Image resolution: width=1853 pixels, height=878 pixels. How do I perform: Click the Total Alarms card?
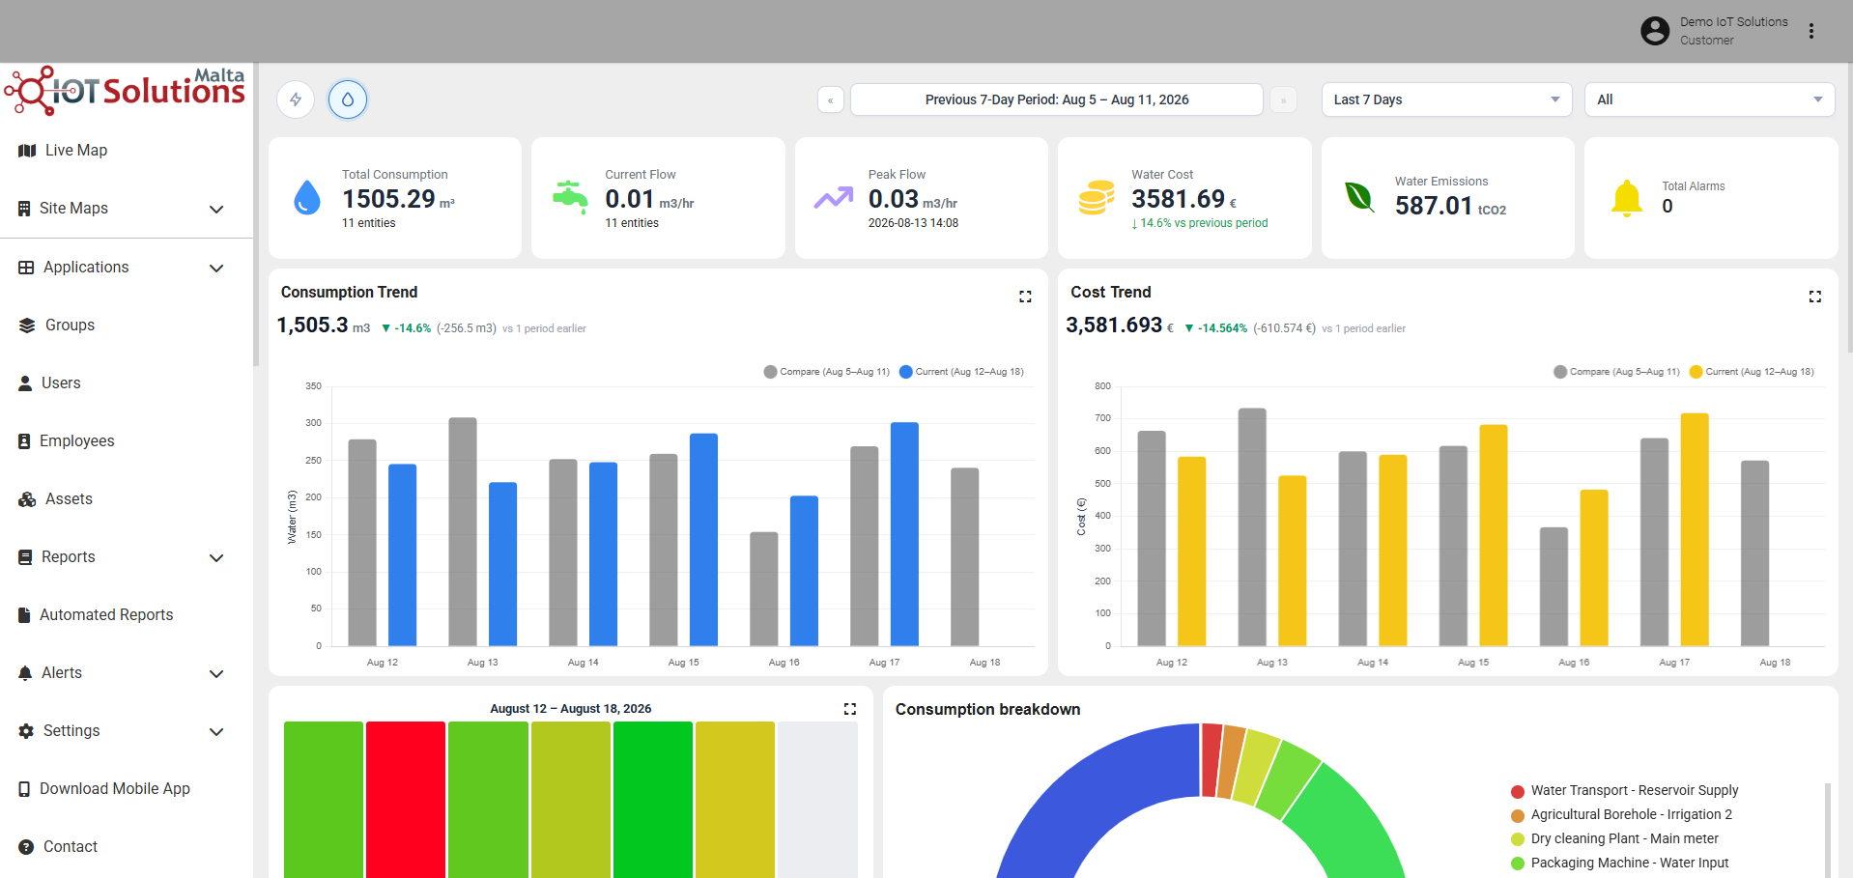(x=1711, y=198)
